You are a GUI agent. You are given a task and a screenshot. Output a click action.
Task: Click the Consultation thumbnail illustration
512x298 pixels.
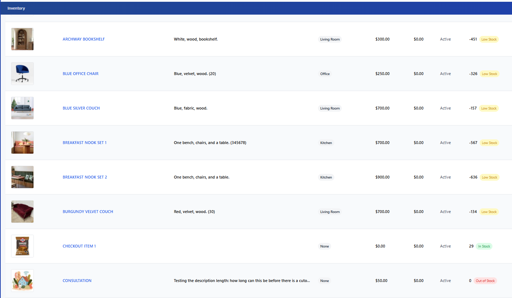22,281
